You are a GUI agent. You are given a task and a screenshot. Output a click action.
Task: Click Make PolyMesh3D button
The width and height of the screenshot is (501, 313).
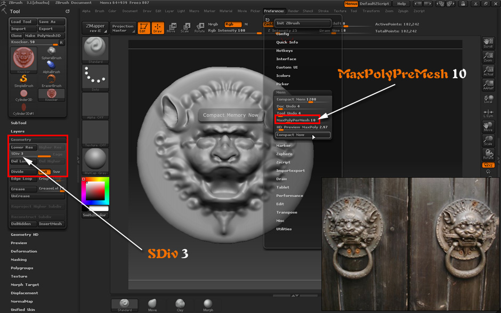point(44,36)
